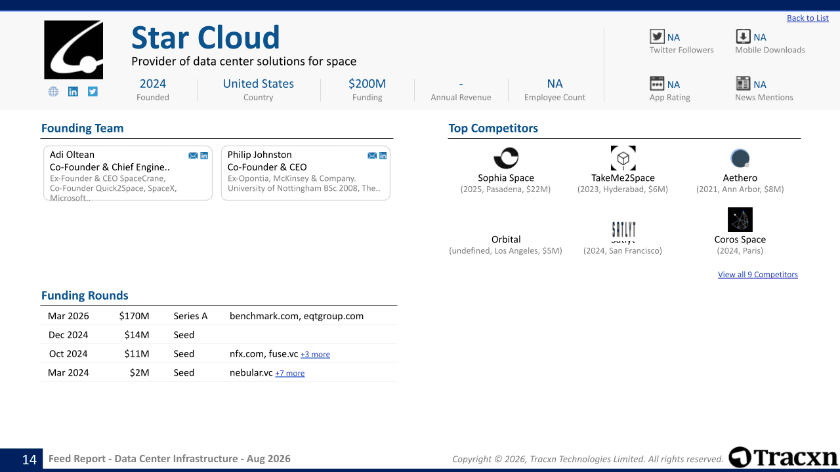Click the $170M Series A amount

point(134,316)
